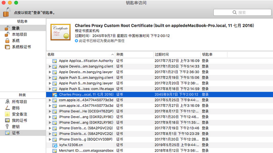Click the 系统 locked padlock icon
Viewport: 273px width, 153px height.
pos(7,41)
